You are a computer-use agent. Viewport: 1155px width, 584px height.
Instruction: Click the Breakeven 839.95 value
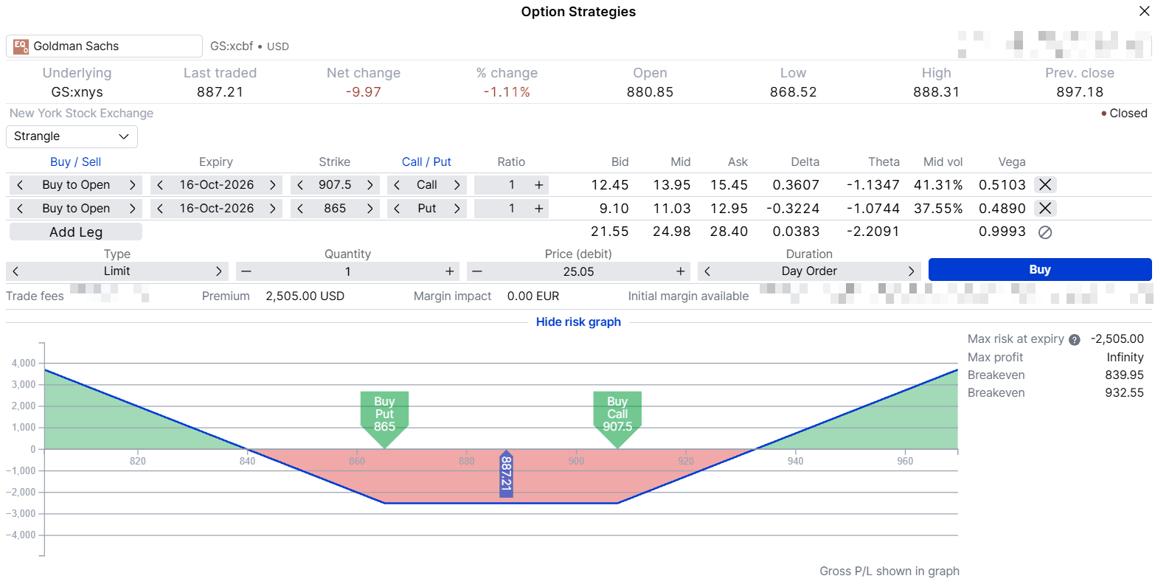pos(1124,375)
